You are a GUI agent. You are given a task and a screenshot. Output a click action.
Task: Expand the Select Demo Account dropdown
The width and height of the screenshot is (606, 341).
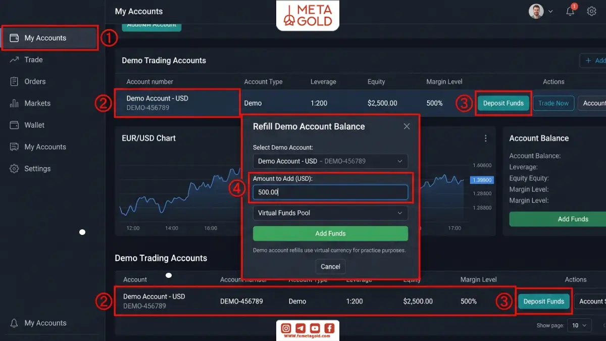330,161
